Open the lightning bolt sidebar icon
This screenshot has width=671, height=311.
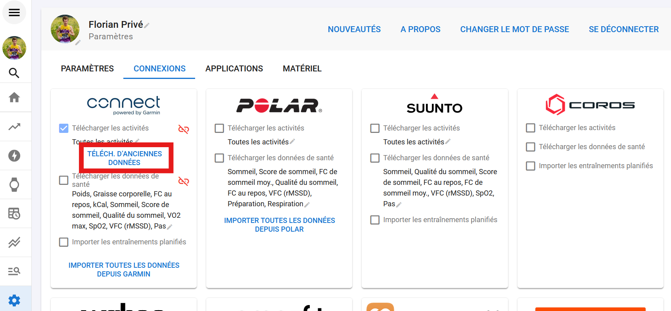14,155
